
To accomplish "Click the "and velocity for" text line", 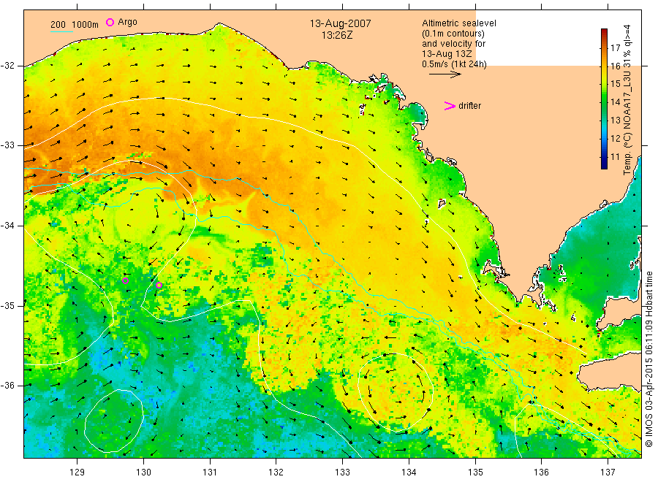I will point(453,44).
